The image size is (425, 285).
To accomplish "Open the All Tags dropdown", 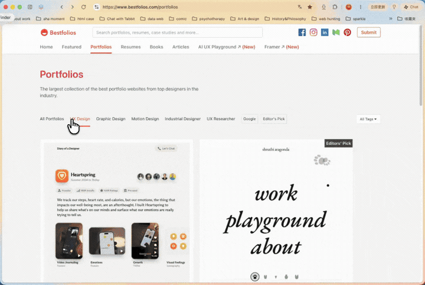I will tap(368, 119).
